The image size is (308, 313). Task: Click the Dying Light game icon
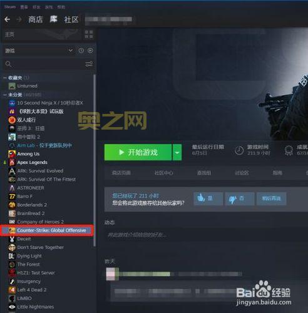[12, 256]
